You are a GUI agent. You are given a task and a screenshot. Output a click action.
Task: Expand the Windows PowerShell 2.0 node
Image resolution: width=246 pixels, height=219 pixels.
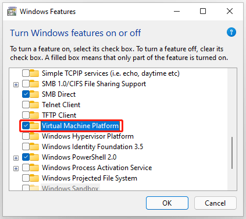(16, 158)
